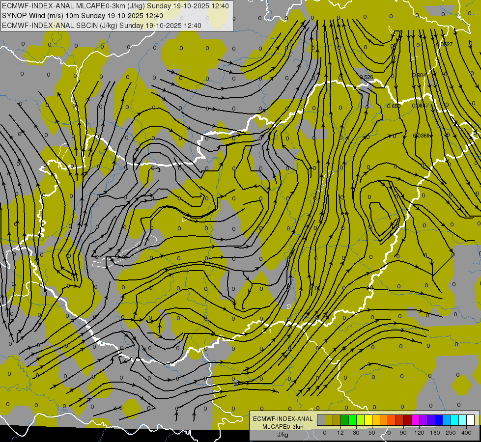Click the legend tick label 90
Image resolution: width=481 pixels, height=442 pixels.
[403, 433]
